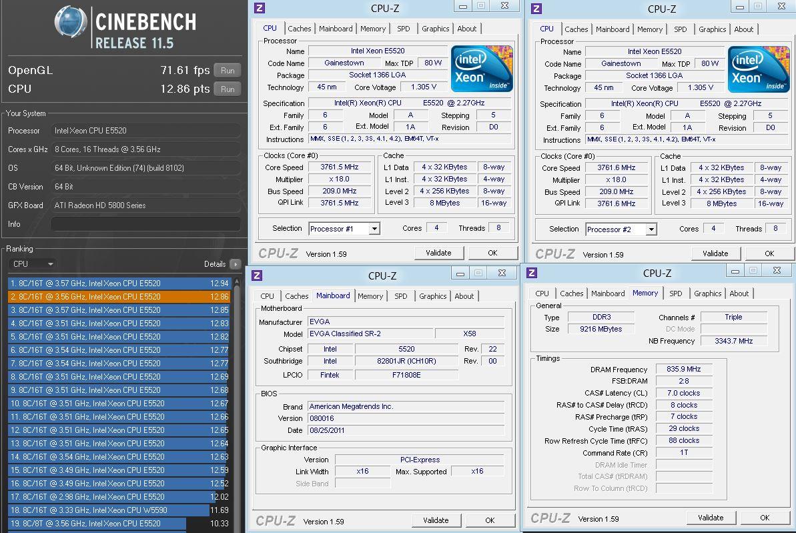Open Memory tab in Processor #1 window
The width and height of the screenshot is (796, 533).
pos(372,29)
